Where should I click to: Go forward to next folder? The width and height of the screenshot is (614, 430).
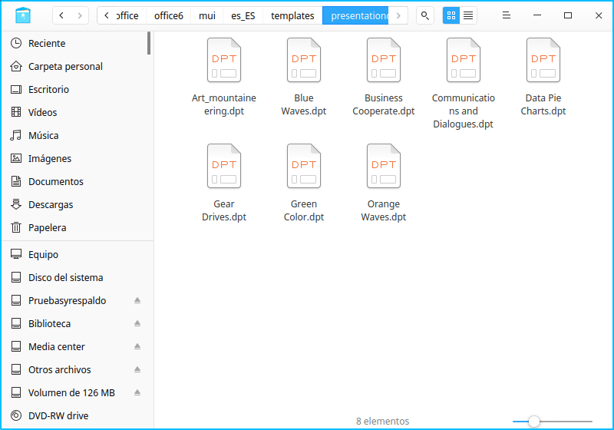tap(80, 15)
